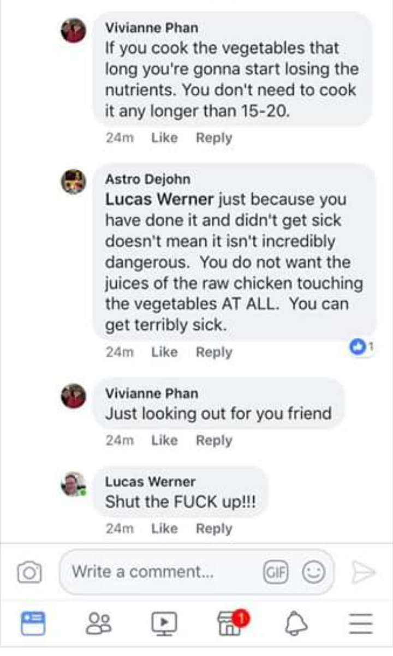Open Astro Dejohn's profile picture
393x656 pixels.
tap(73, 181)
